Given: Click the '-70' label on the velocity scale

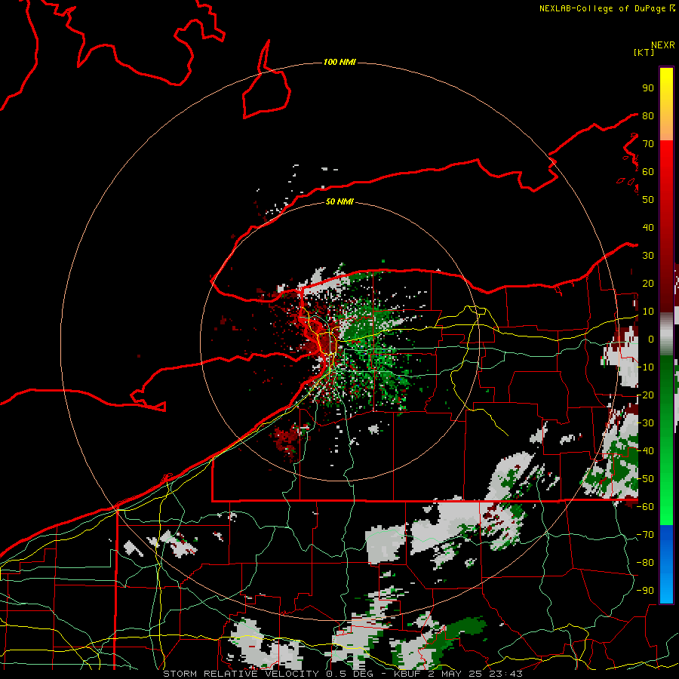Looking at the screenshot, I should click(x=645, y=534).
